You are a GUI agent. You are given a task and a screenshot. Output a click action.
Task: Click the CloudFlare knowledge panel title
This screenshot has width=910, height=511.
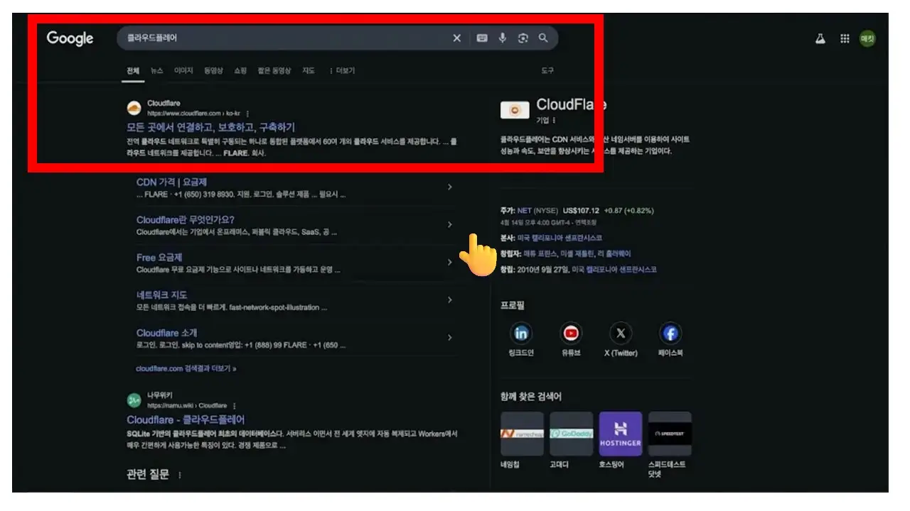(x=572, y=105)
